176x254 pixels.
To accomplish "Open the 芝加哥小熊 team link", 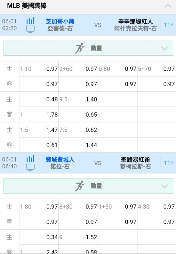I will point(60,21).
